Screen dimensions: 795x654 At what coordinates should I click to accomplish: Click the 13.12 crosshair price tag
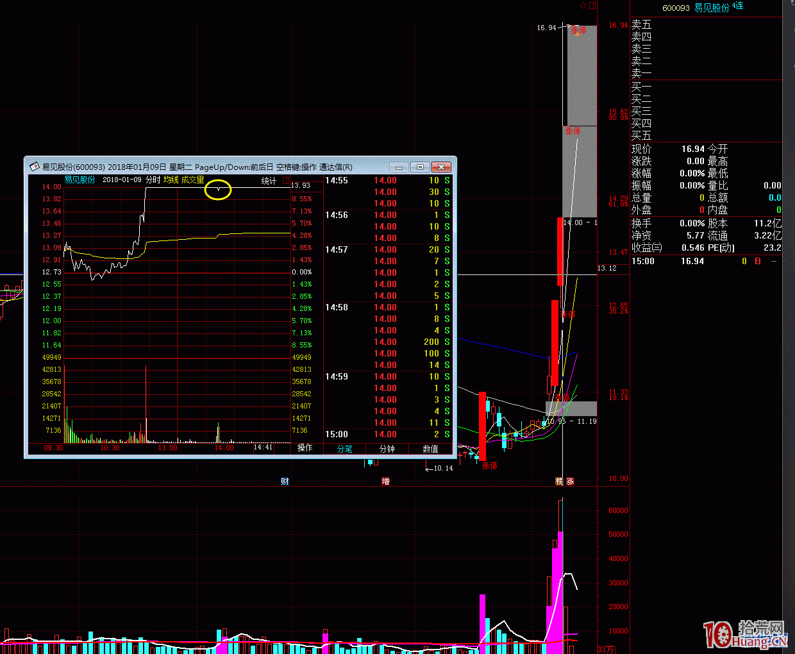point(607,268)
